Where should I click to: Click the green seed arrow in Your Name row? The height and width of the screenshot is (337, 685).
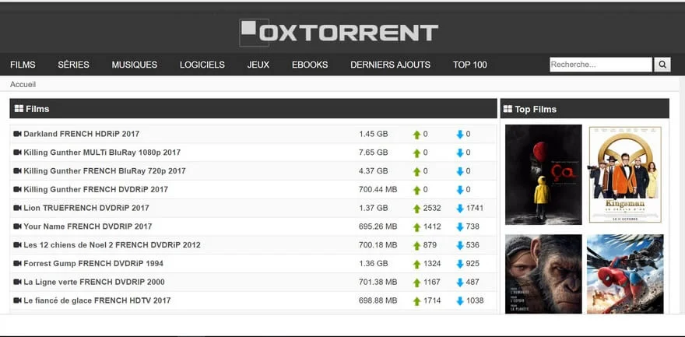click(416, 227)
